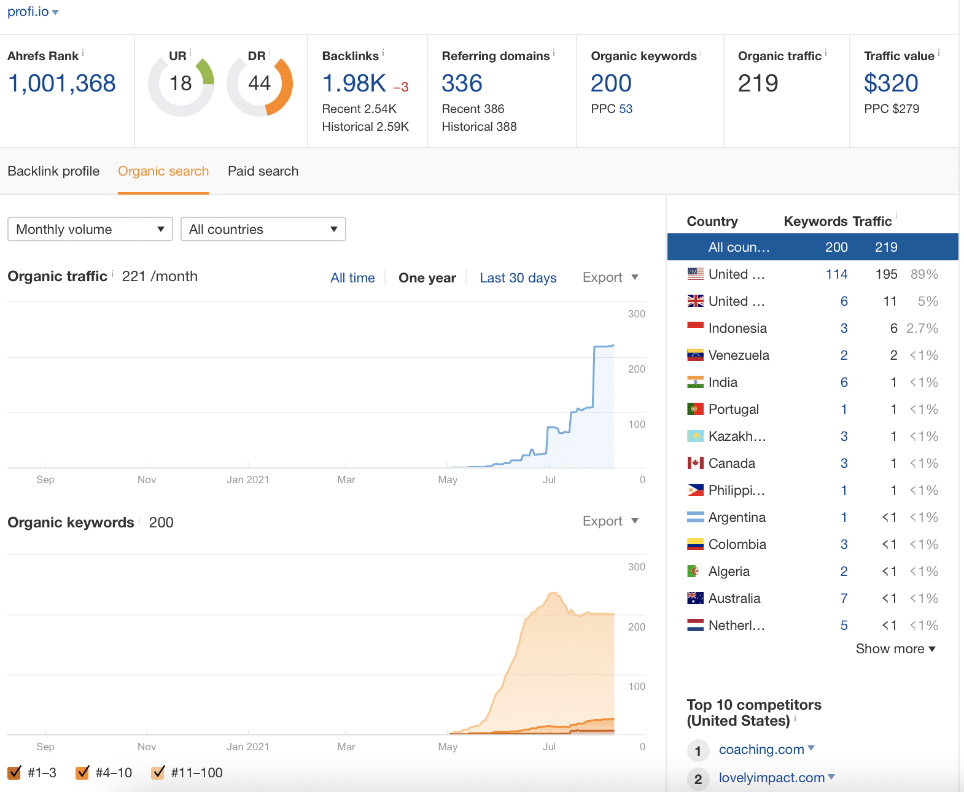Open the All countries dropdown

pyautogui.click(x=263, y=229)
